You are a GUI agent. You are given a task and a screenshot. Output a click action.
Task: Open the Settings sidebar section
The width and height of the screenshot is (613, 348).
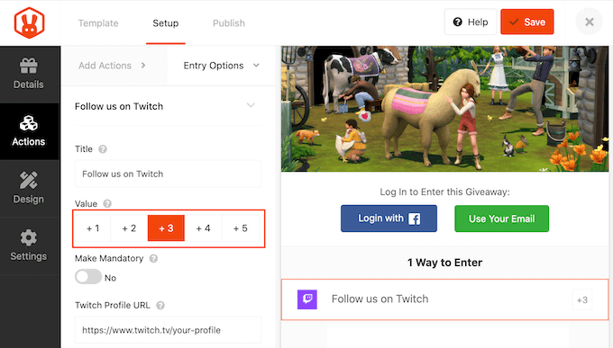29,245
